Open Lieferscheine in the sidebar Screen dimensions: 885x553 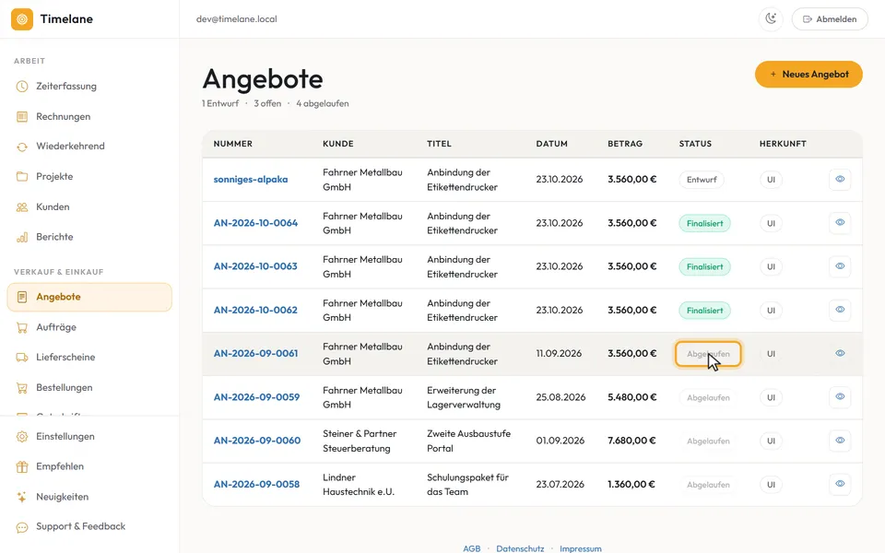89,358
